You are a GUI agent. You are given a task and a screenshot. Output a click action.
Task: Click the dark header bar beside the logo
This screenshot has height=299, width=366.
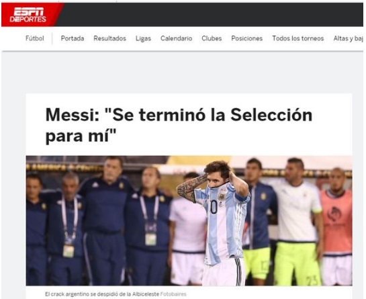[x=210, y=15]
